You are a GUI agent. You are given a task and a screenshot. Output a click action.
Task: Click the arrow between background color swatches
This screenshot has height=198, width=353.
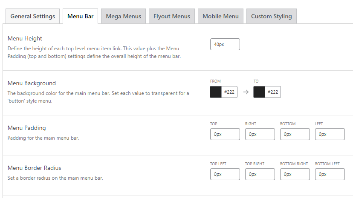[246, 92]
